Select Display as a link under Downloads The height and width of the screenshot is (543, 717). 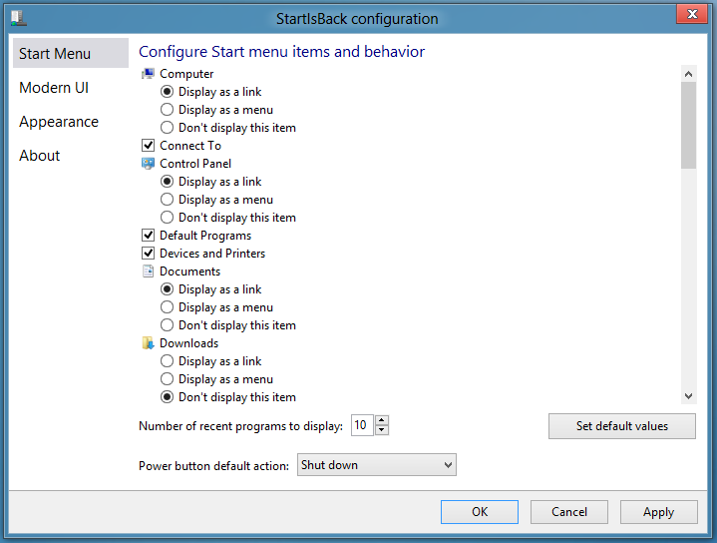click(x=168, y=361)
